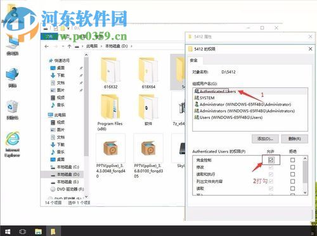Image resolution: width=317 pixels, height=236 pixels.
Task: Select the 软件 folder
Action: click(148, 110)
